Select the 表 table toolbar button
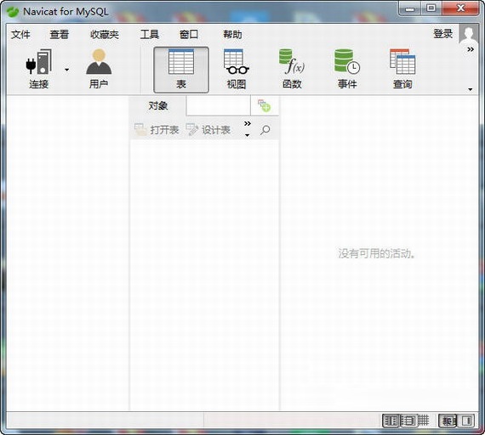Image resolution: width=485 pixels, height=435 pixels. (181, 70)
